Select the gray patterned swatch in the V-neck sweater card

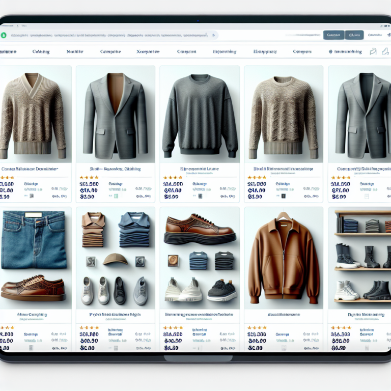[32, 196]
